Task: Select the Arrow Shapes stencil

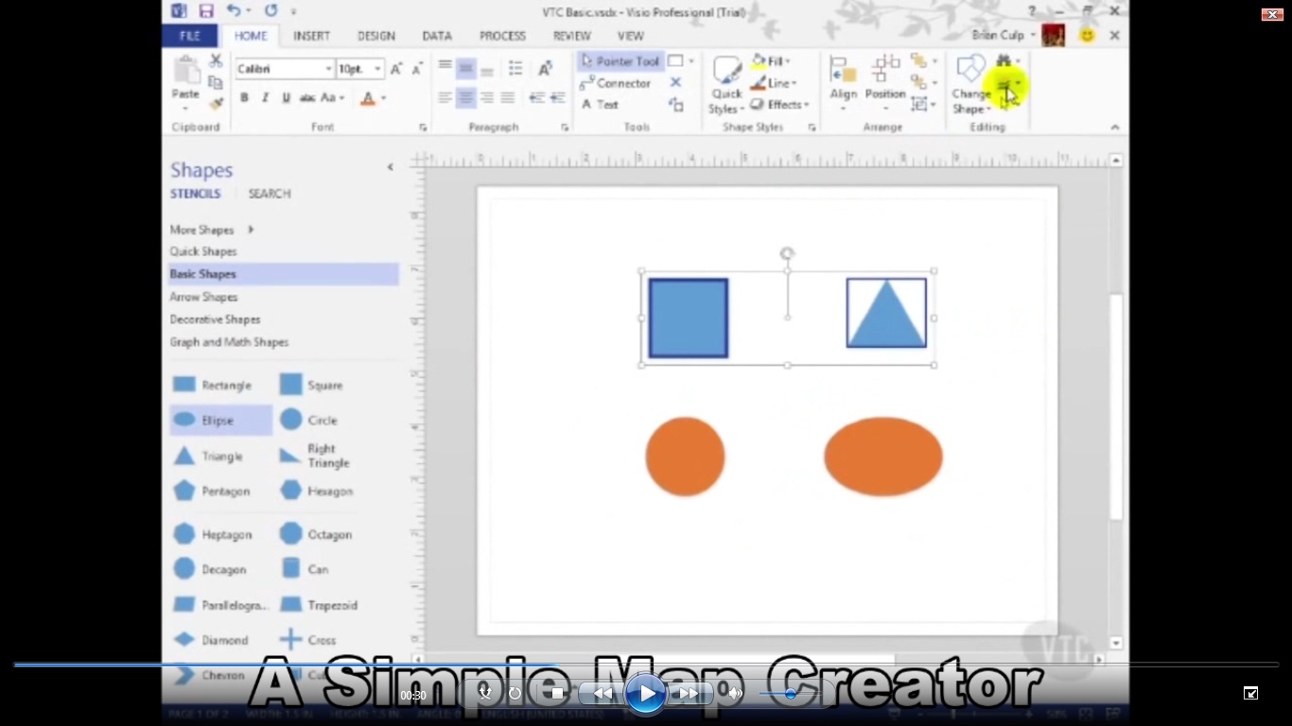Action: coord(203,297)
